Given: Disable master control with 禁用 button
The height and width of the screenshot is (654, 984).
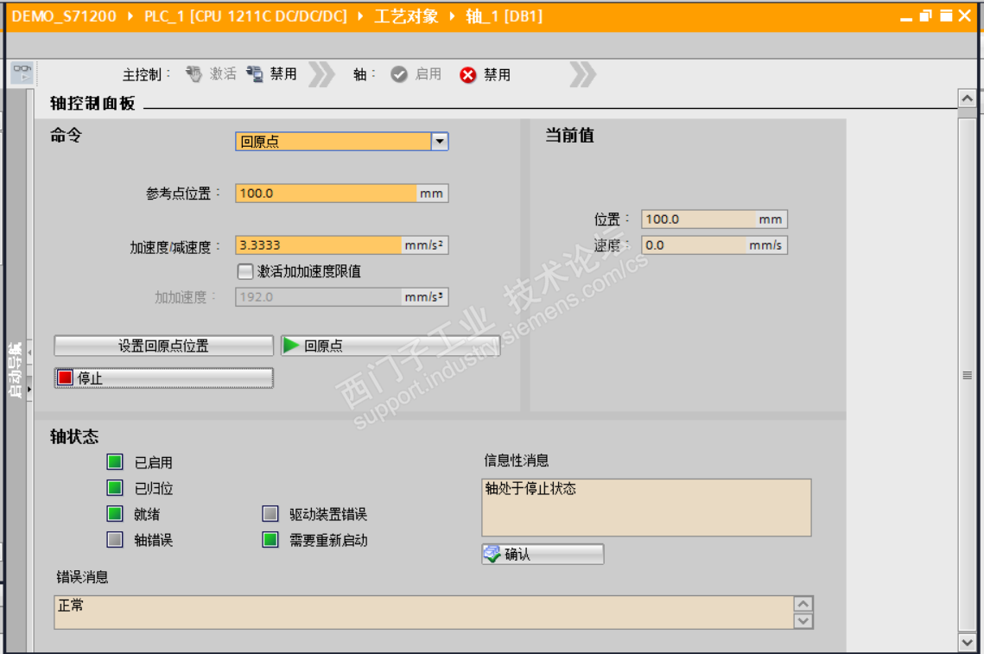Looking at the screenshot, I should (x=272, y=74).
